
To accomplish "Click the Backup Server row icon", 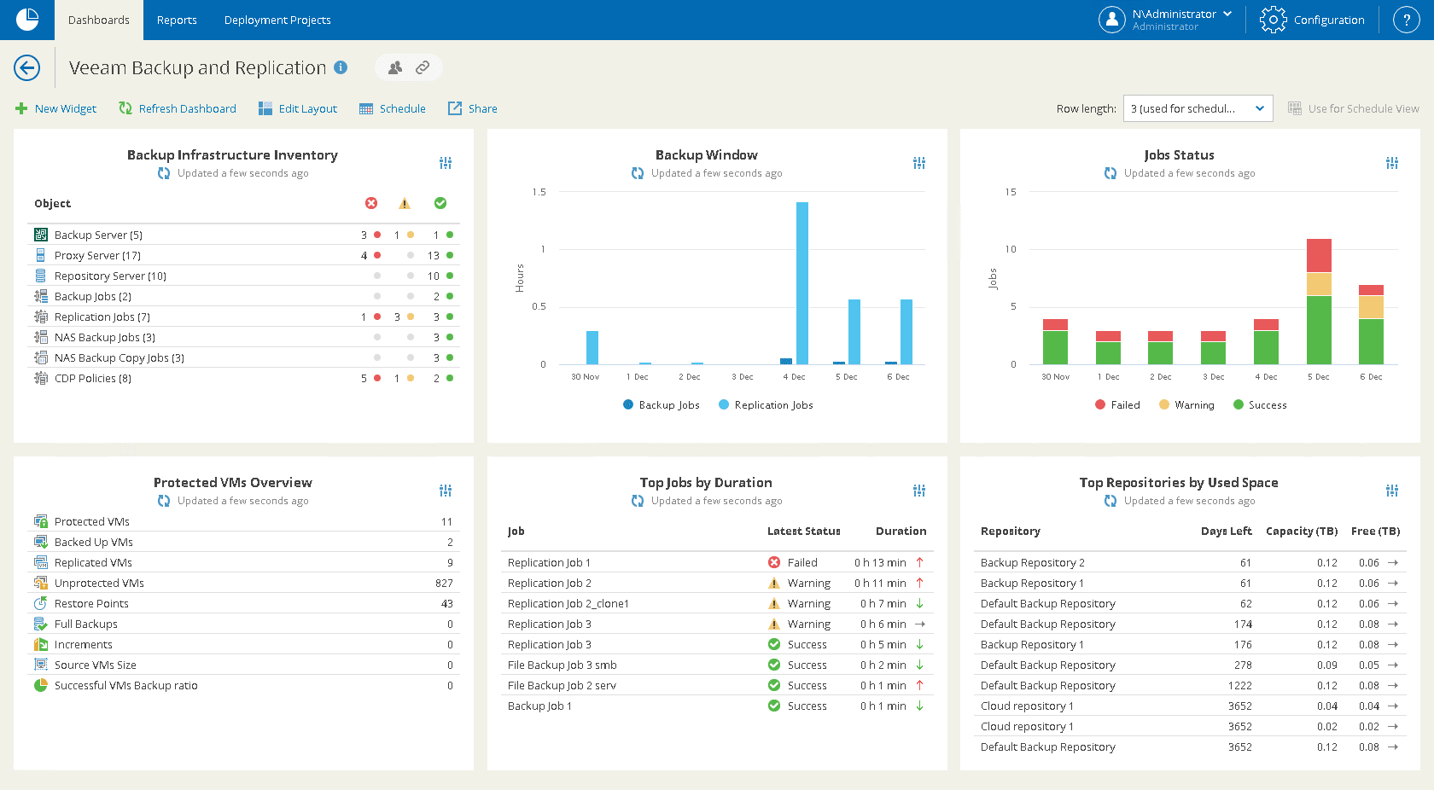I will point(40,235).
